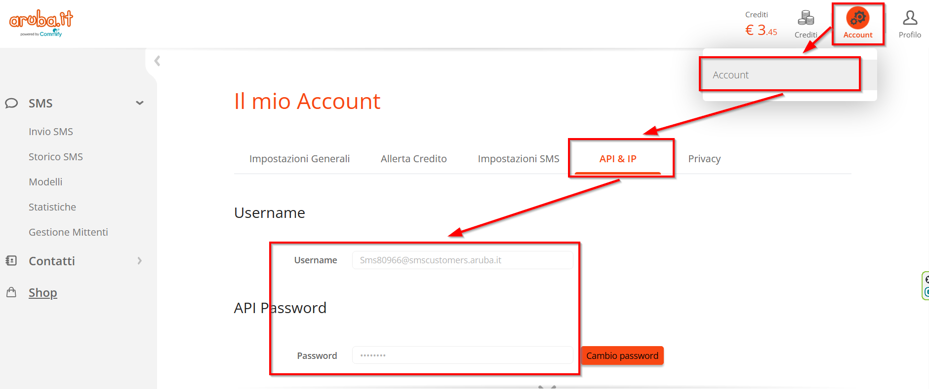
Task: Open the Crediti coins icon
Action: click(806, 18)
